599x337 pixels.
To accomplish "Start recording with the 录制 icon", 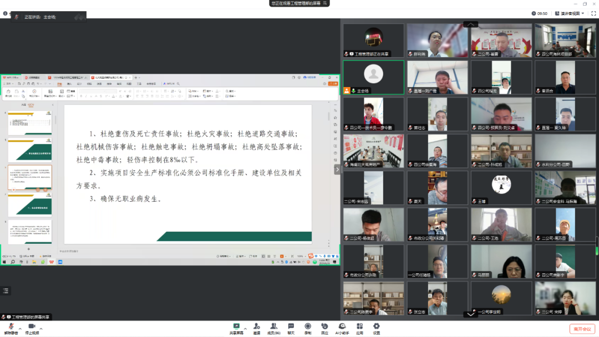I will tap(308, 327).
